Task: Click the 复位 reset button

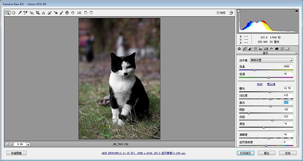Action: (x=267, y=153)
